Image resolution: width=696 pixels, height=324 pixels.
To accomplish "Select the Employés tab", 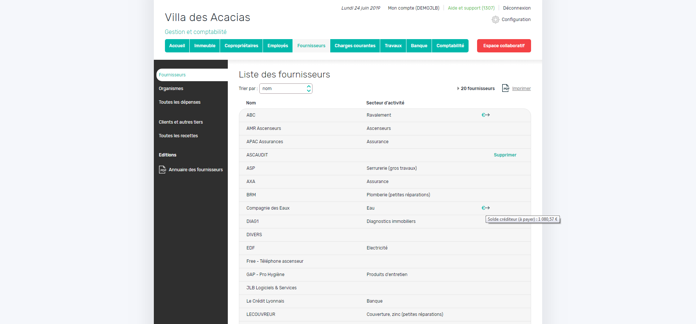I will (278, 46).
